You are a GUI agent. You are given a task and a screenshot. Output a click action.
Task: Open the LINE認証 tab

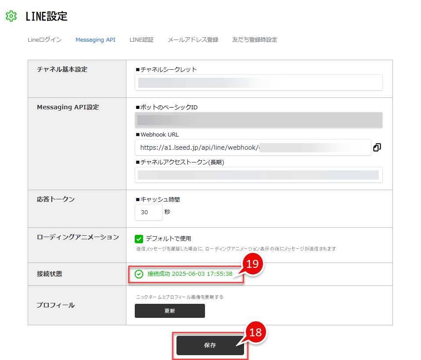[141, 40]
